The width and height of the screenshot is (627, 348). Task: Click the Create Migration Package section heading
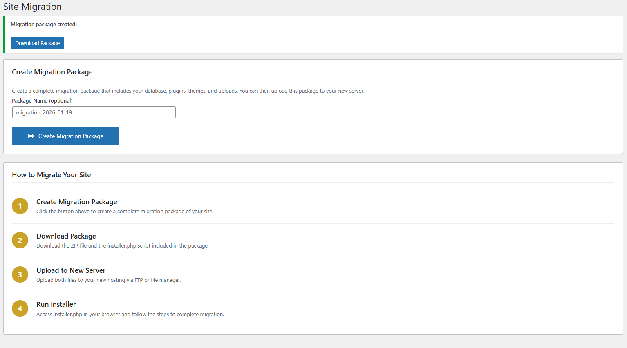coord(52,71)
